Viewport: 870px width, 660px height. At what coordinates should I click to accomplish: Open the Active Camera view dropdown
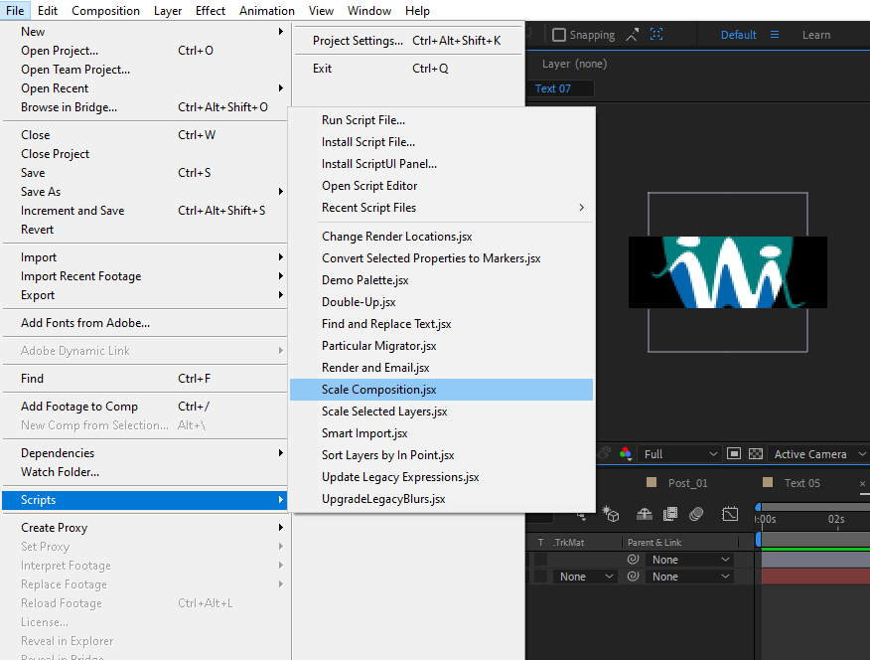click(x=819, y=454)
